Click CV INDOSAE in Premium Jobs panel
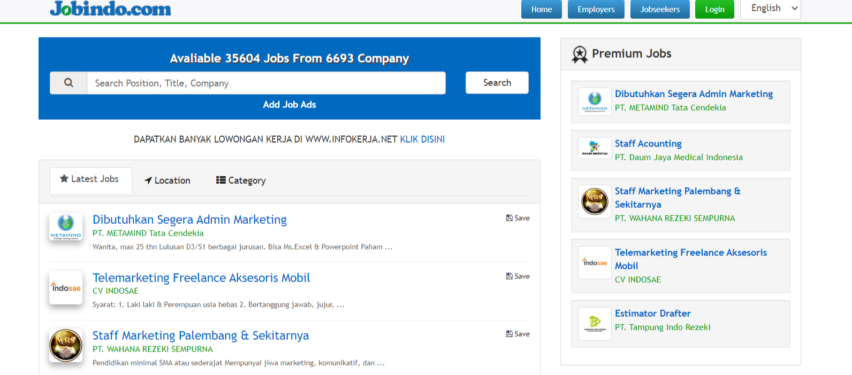This screenshot has height=375, width=852. click(637, 280)
